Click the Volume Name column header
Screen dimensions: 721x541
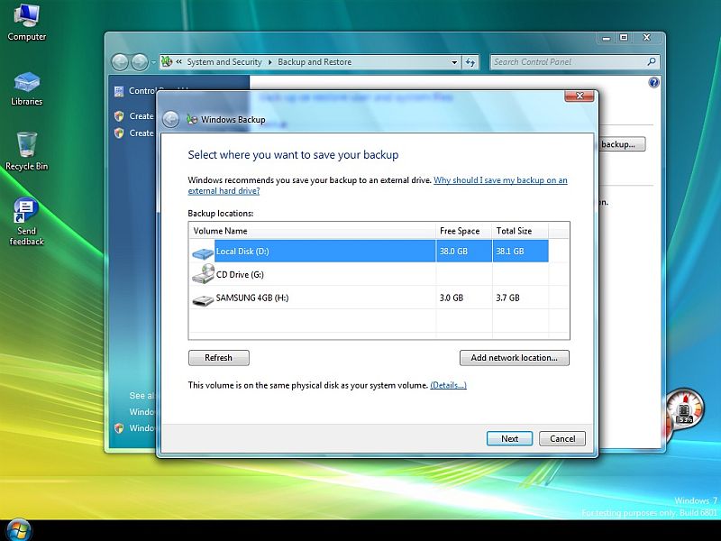coord(312,231)
